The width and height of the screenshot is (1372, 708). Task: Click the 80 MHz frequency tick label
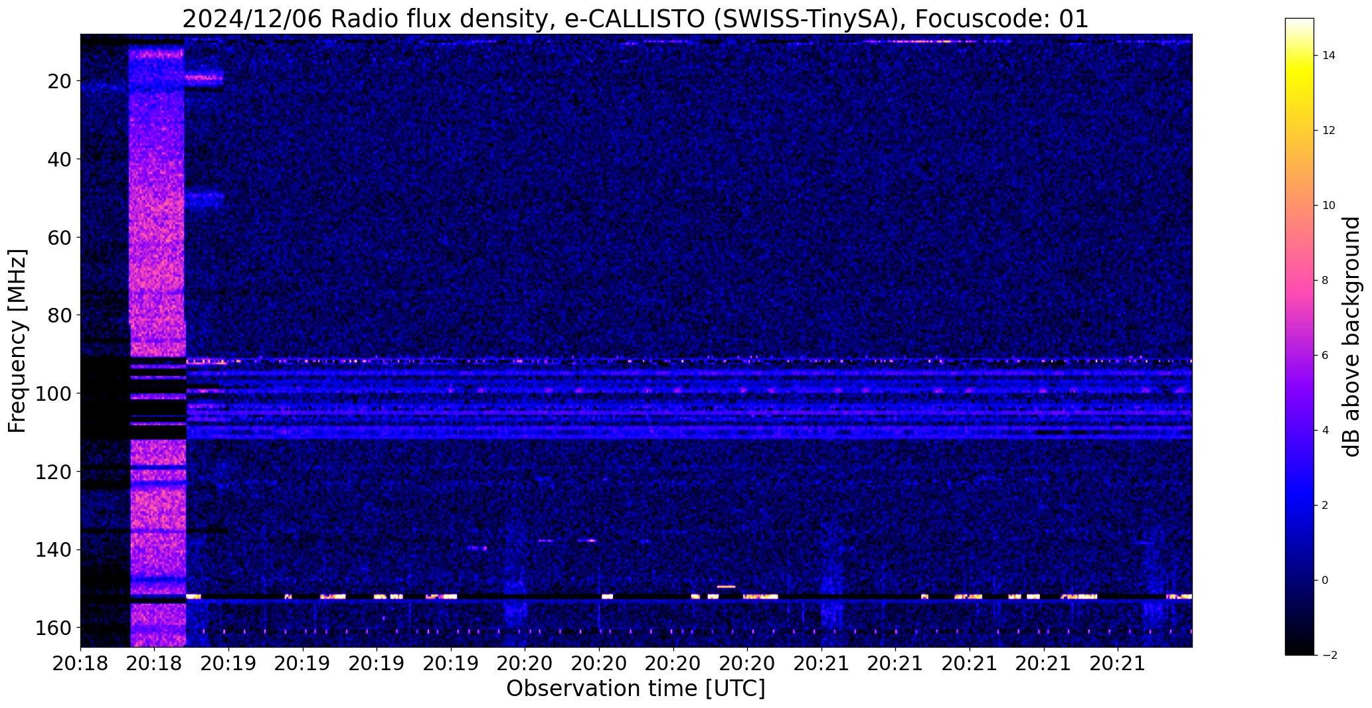59,315
